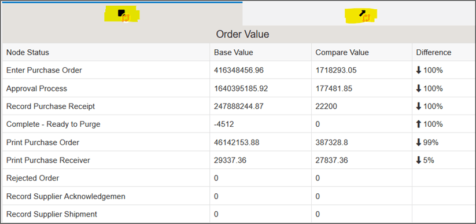Click the Order Value table title

click(242, 34)
